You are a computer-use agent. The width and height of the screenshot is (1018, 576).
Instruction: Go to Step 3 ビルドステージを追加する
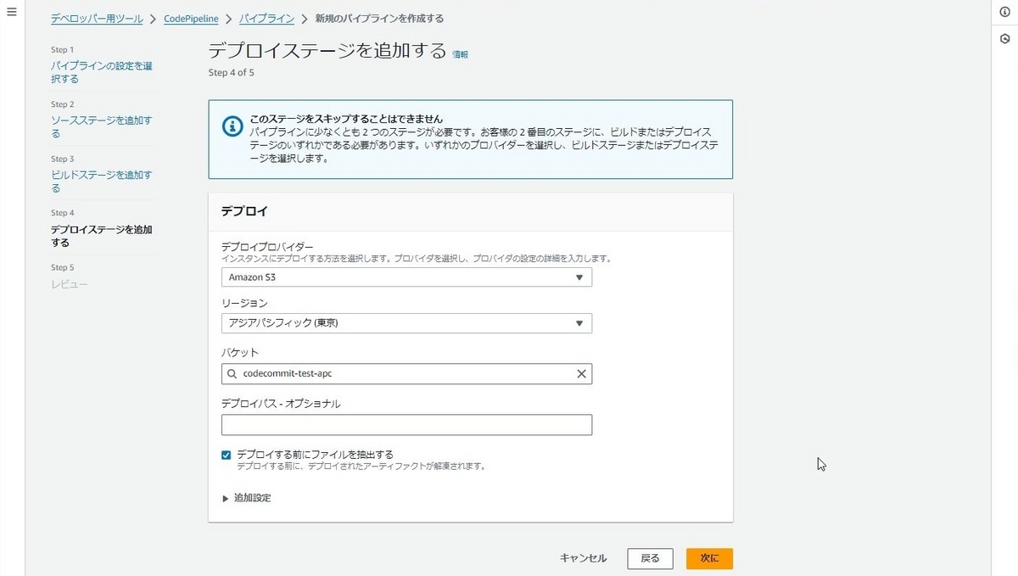(x=101, y=181)
